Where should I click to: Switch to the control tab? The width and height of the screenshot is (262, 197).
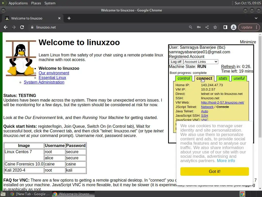pyautogui.click(x=184, y=78)
